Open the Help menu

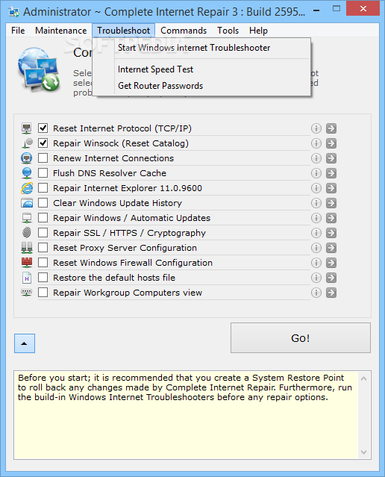pos(258,31)
